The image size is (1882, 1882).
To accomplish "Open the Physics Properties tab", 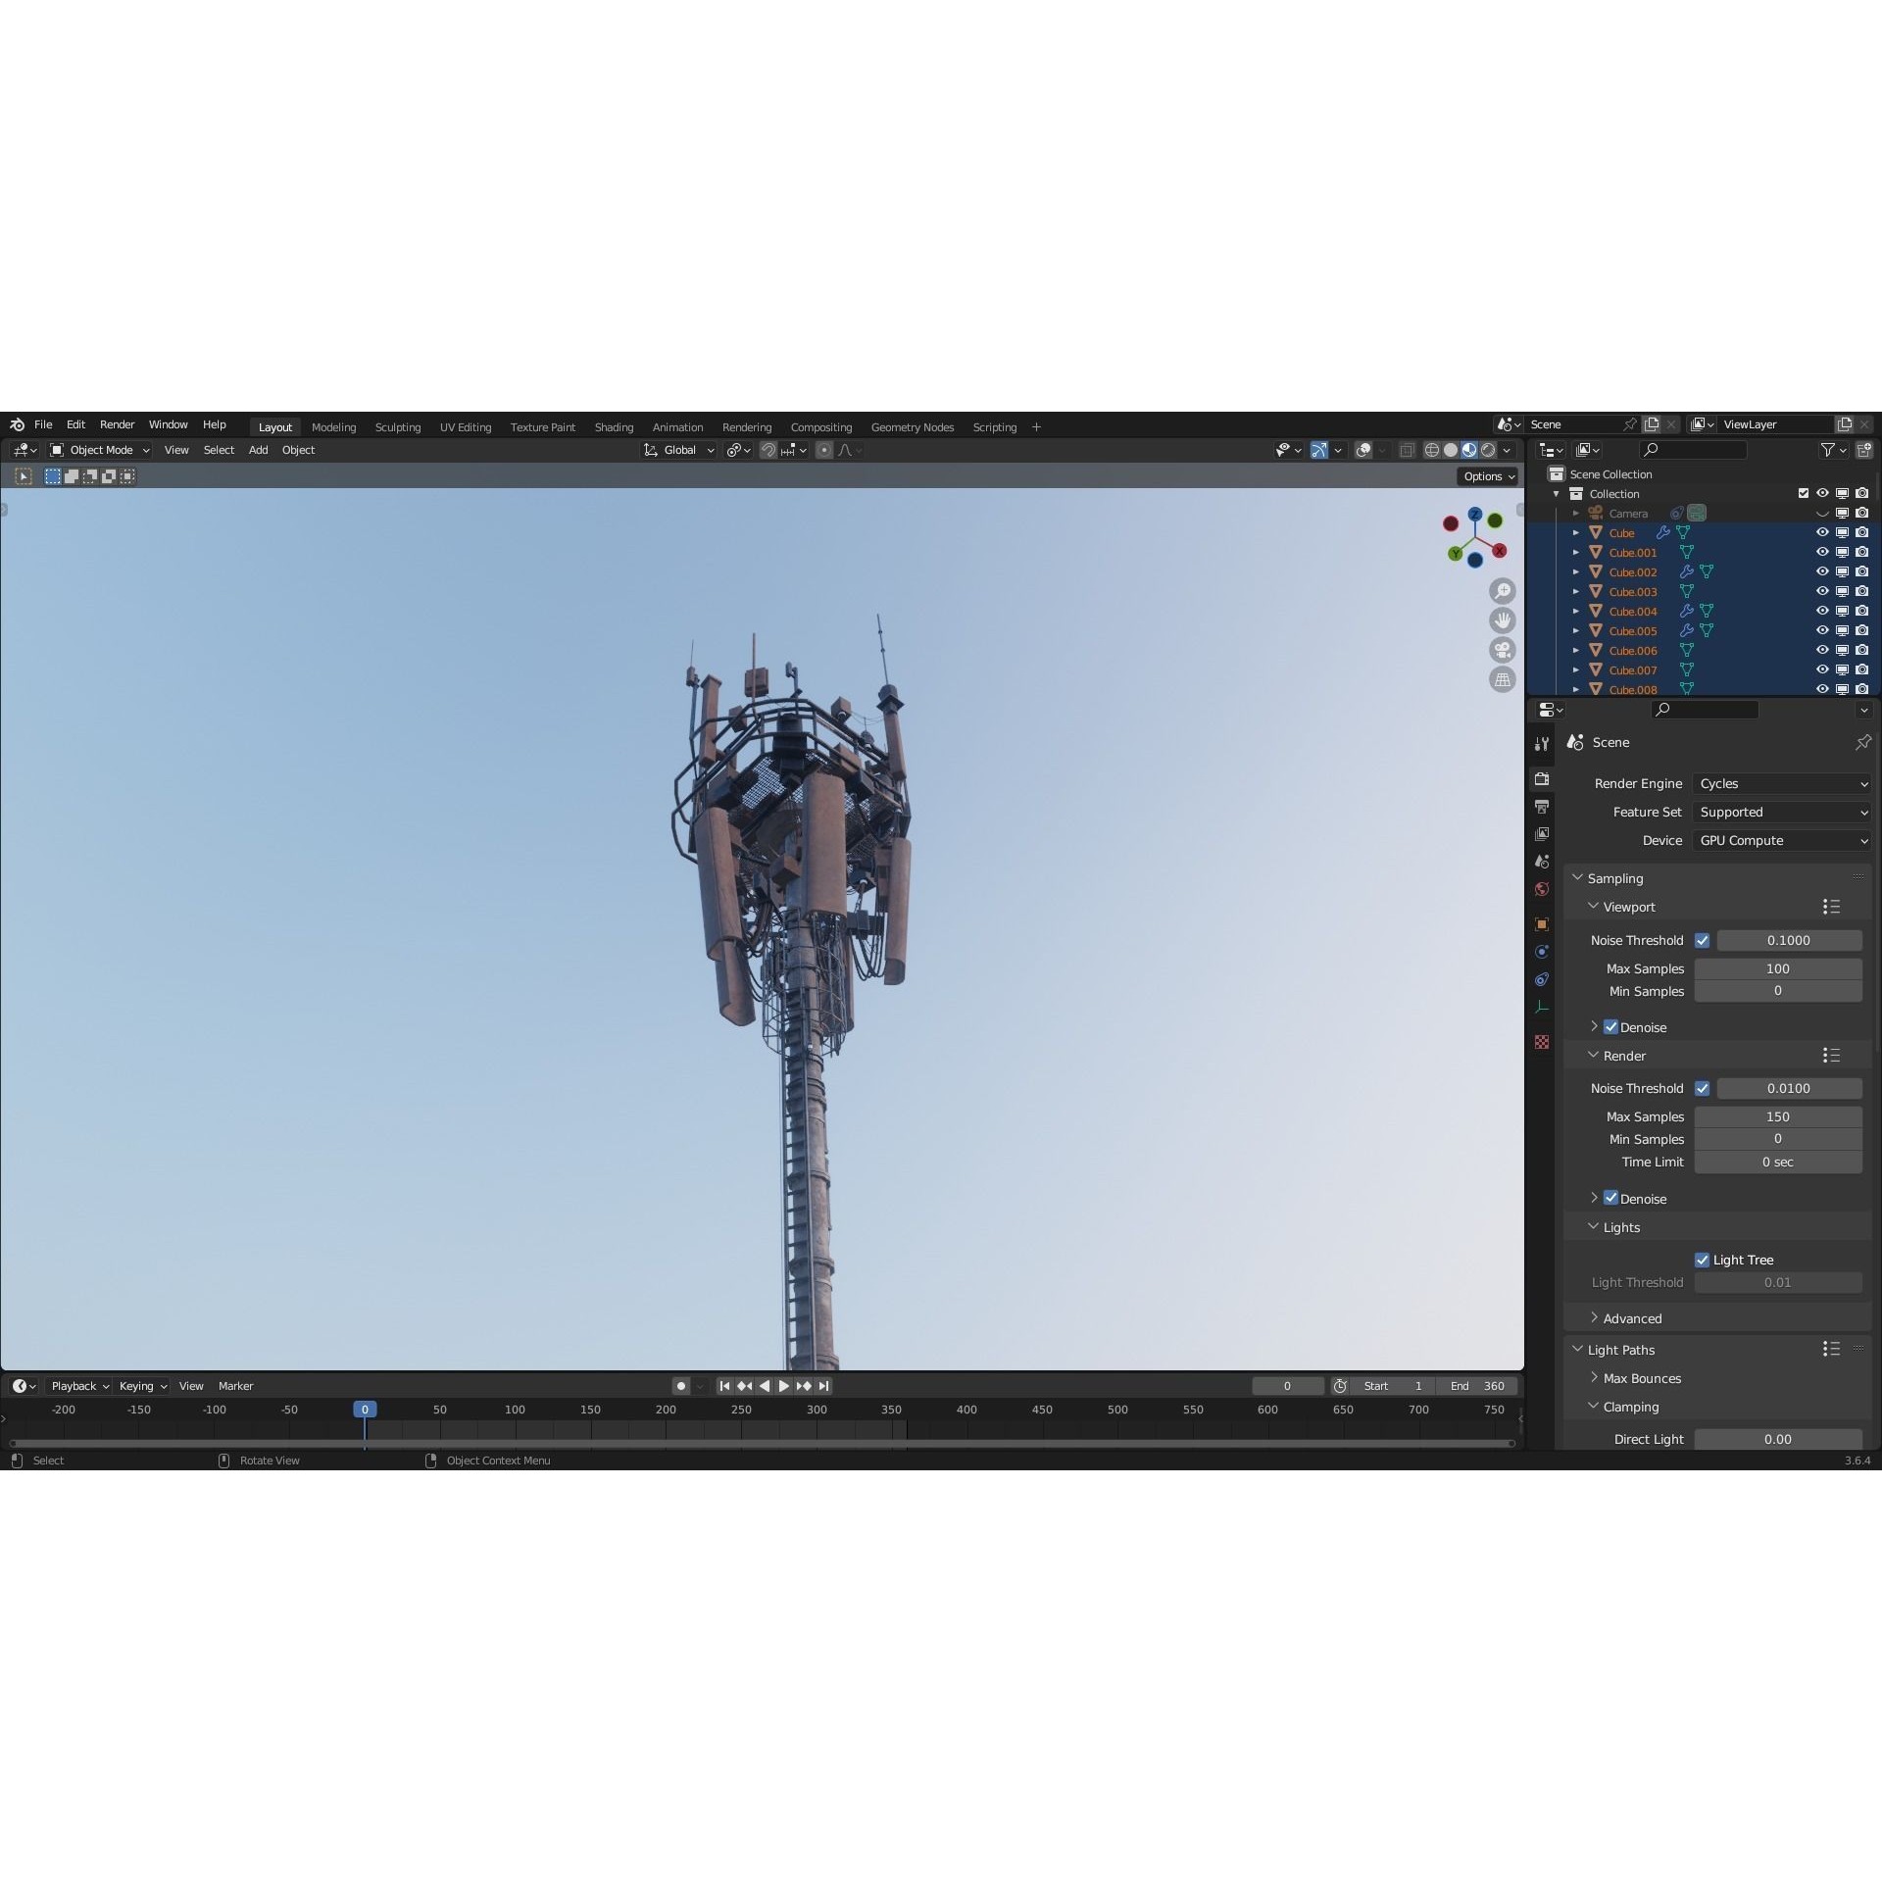I will (1542, 951).
